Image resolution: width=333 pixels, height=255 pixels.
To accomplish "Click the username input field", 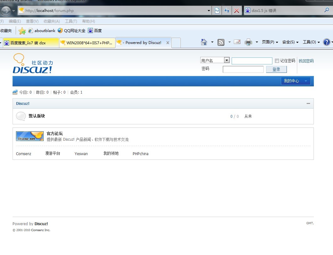I will pos(252,61).
